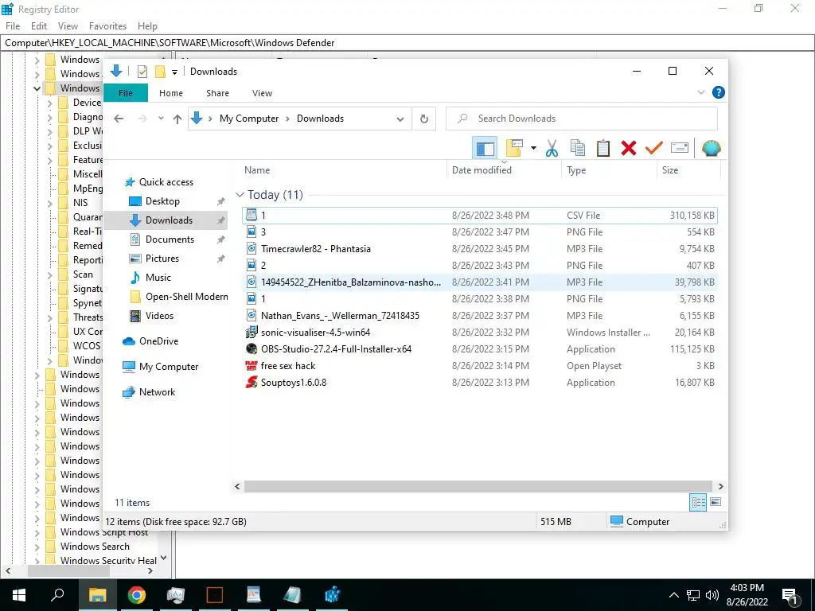Image resolution: width=815 pixels, height=611 pixels.
Task: Open Edit menu in Registry Editor
Action: click(39, 26)
